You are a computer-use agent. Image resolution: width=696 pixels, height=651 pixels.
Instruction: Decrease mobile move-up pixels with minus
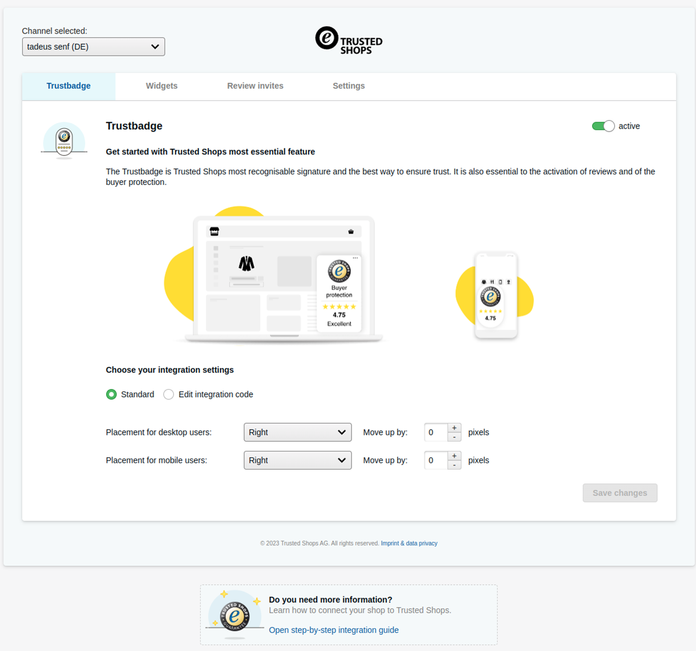click(454, 465)
